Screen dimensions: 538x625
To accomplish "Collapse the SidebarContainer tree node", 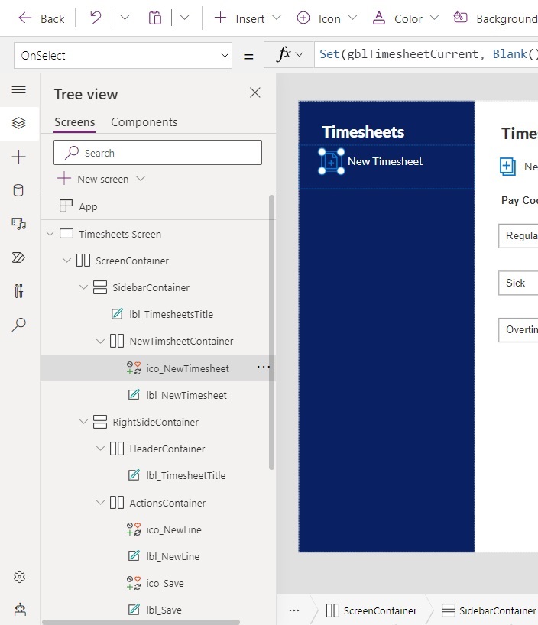I will pos(83,287).
